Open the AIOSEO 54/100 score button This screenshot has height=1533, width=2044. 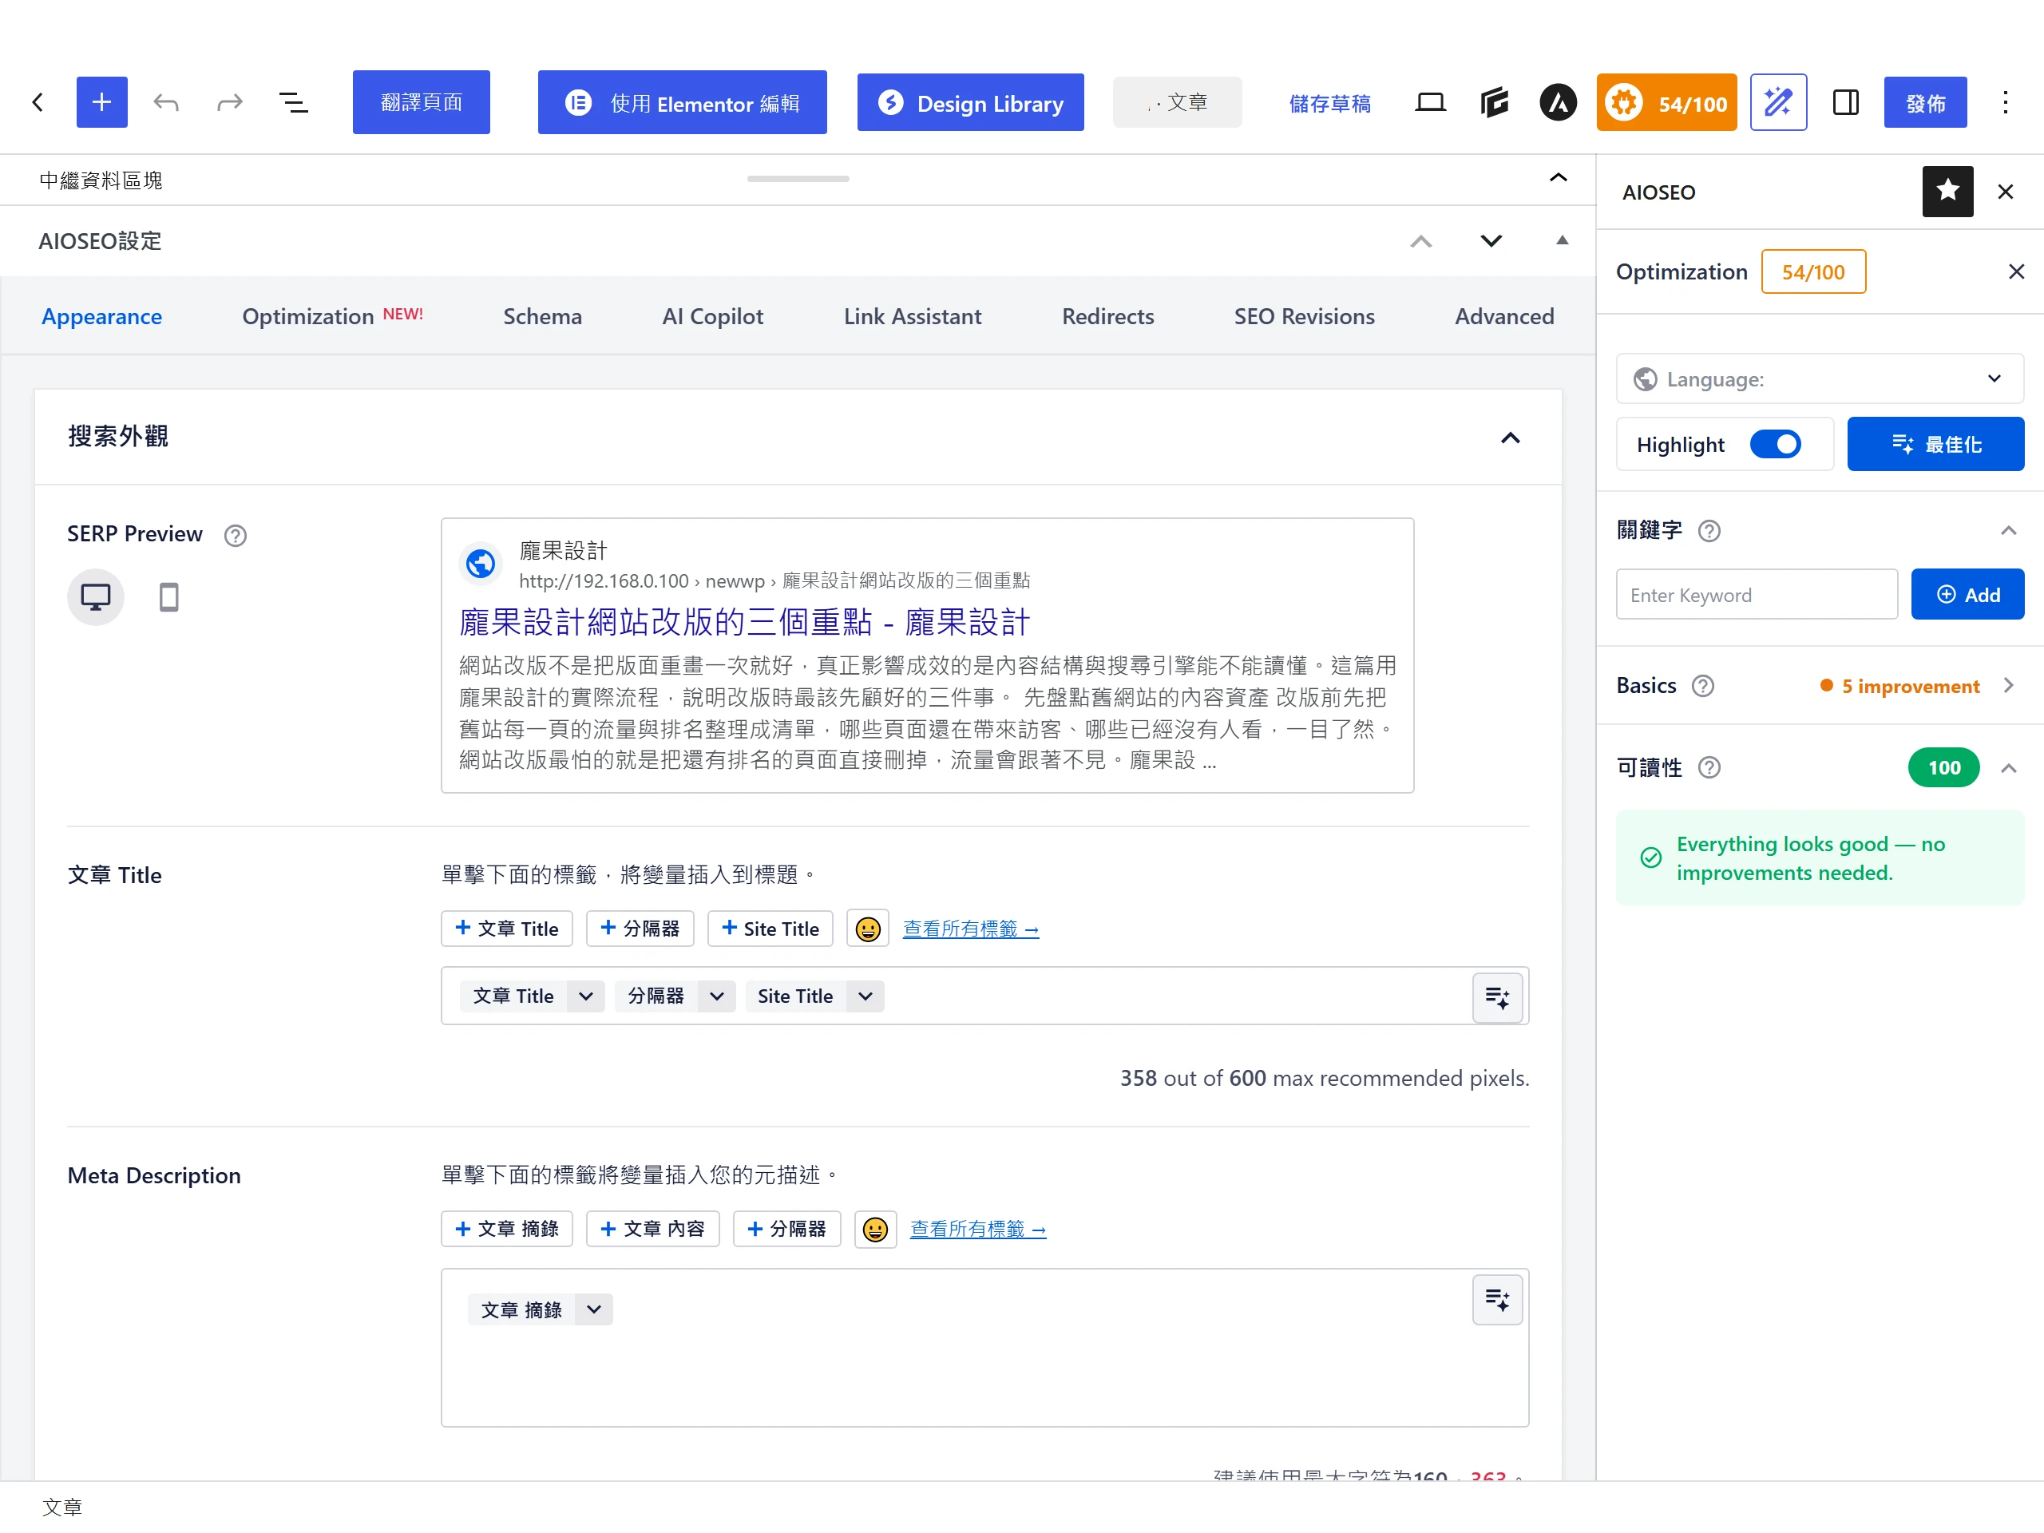coord(1666,101)
